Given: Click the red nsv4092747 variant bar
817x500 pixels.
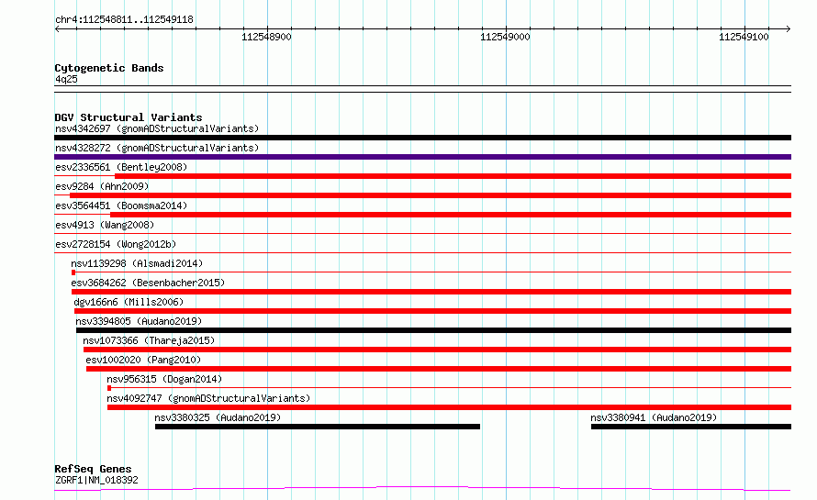Looking at the screenshot, I should (x=449, y=407).
